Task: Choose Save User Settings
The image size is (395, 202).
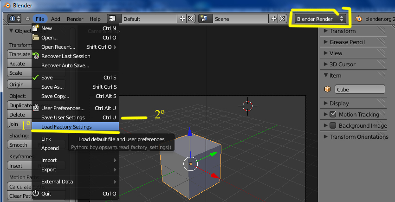Action: pos(75,117)
